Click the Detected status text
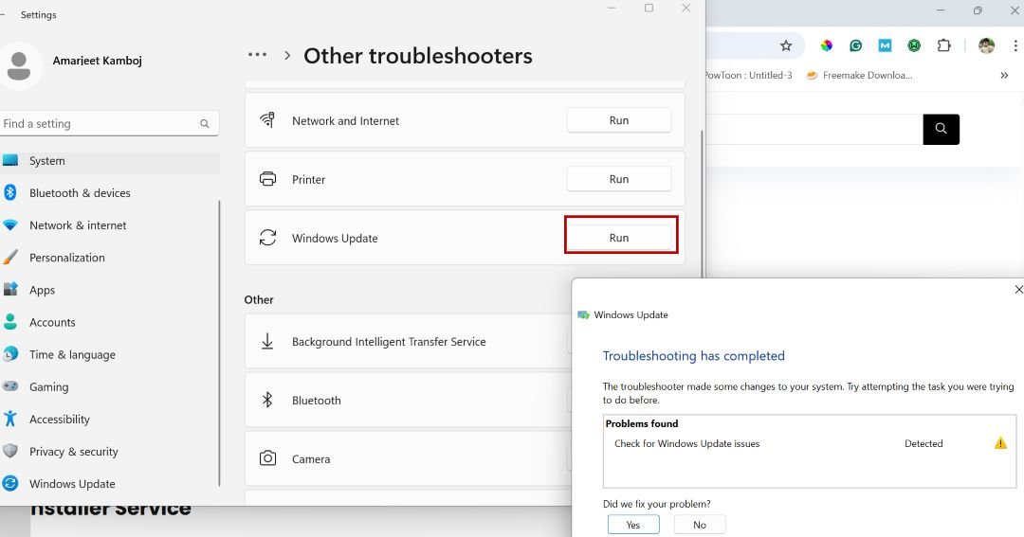This screenshot has width=1024, height=537. point(923,443)
